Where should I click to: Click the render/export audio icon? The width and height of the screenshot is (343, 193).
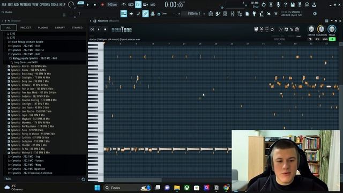[x=300, y=5]
